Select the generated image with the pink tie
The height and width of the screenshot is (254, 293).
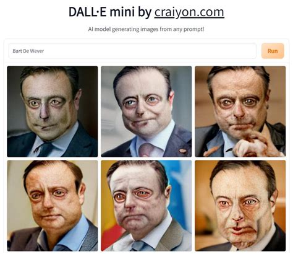[x=146, y=112]
